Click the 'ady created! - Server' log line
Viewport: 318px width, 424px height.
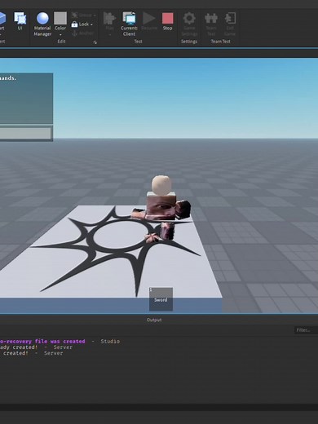point(36,347)
